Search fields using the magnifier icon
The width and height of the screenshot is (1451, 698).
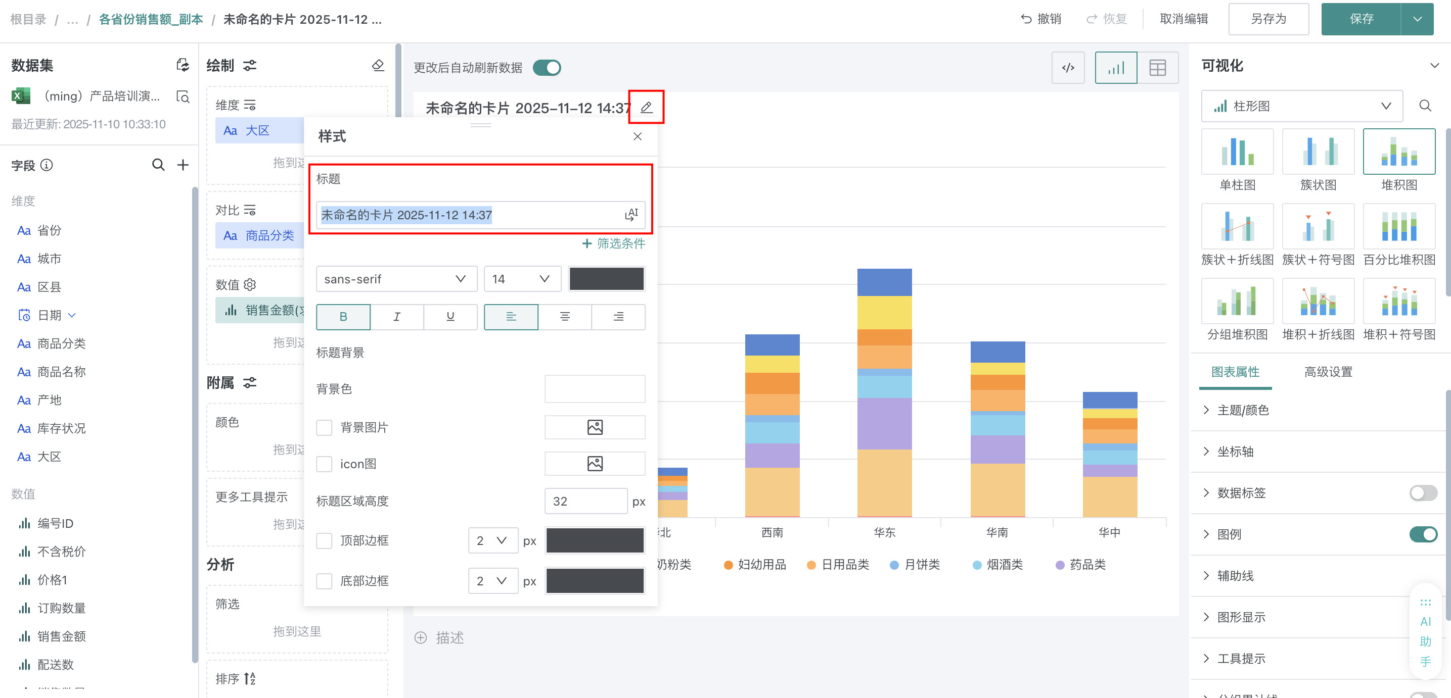click(158, 165)
